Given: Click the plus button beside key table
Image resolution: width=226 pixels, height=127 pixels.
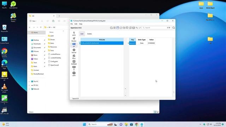Looking at the screenshot, I should point(174,92).
